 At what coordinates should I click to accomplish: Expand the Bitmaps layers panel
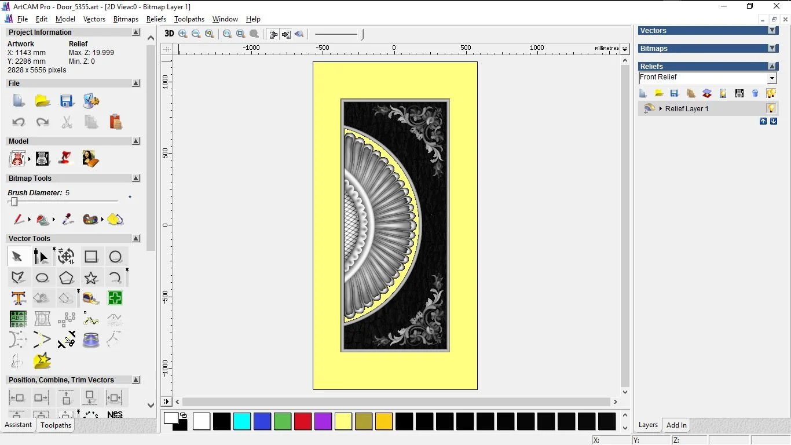pyautogui.click(x=772, y=49)
